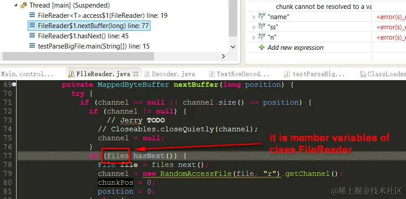This screenshot has width=406, height=199.
Task: Click the nextBuffer method name on line 69
Action: pos(196,85)
